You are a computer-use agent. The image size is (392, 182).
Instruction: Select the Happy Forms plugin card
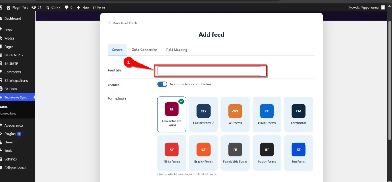click(267, 153)
